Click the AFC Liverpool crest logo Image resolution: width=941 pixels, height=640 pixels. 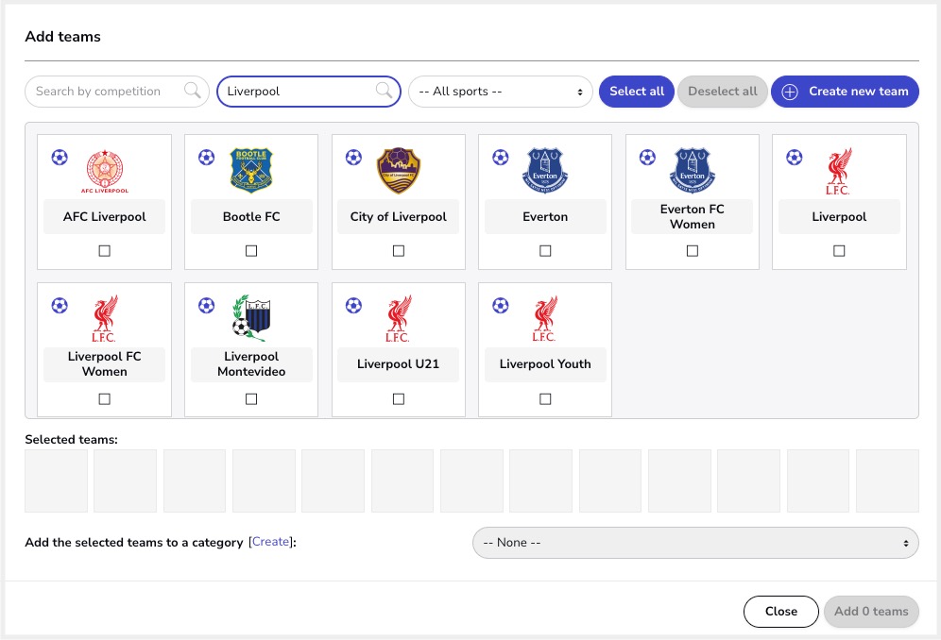(x=105, y=171)
